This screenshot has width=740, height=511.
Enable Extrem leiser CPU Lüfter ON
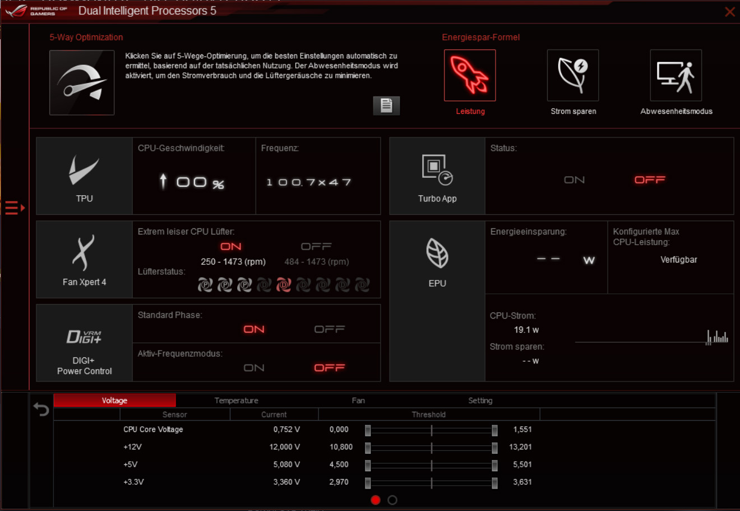pyautogui.click(x=231, y=246)
